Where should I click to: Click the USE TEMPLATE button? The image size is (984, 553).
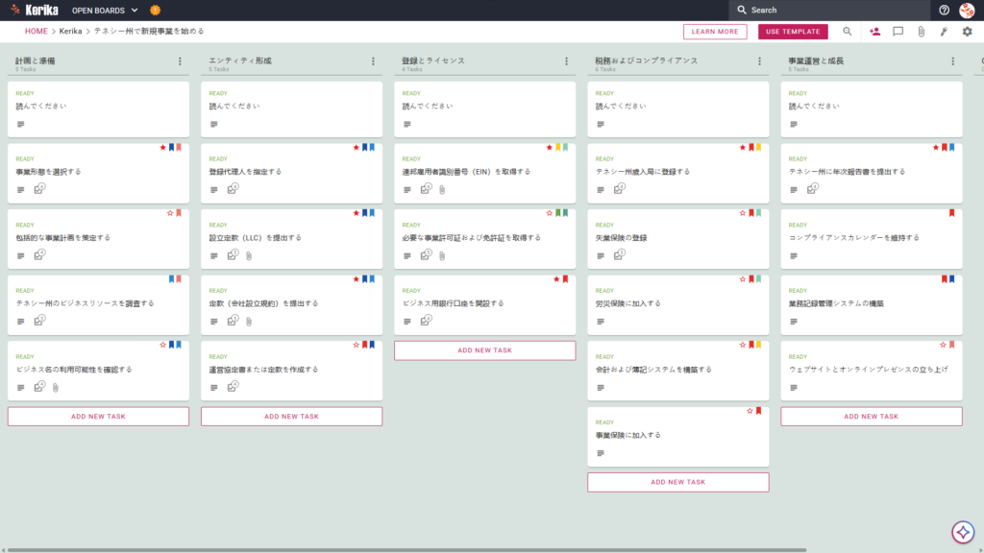(793, 32)
